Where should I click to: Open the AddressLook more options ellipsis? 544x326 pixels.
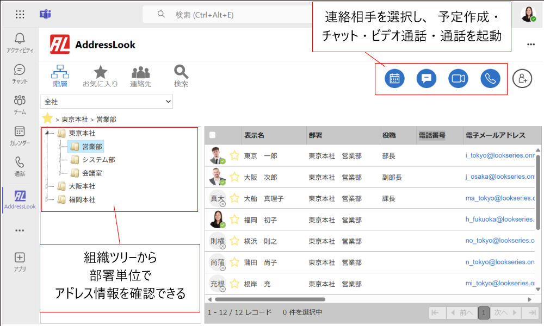(x=531, y=45)
